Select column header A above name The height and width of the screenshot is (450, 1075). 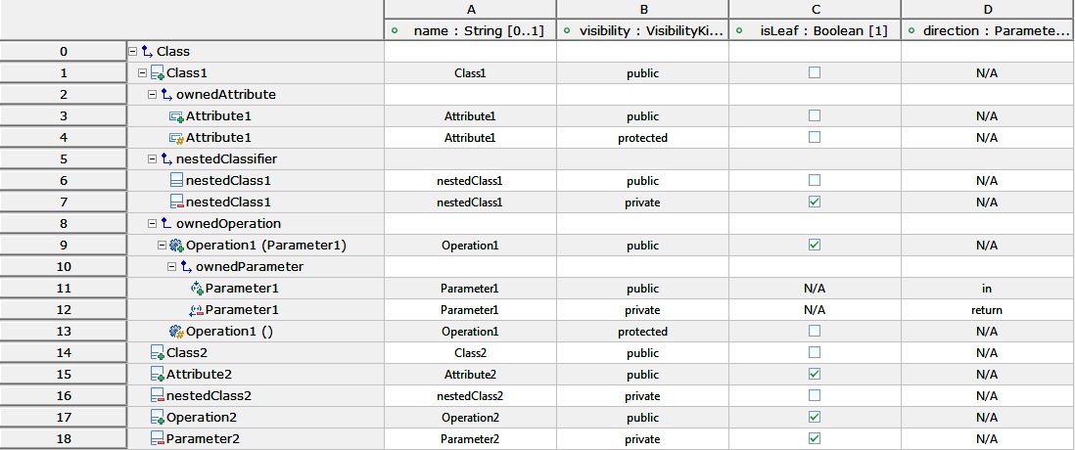(470, 9)
